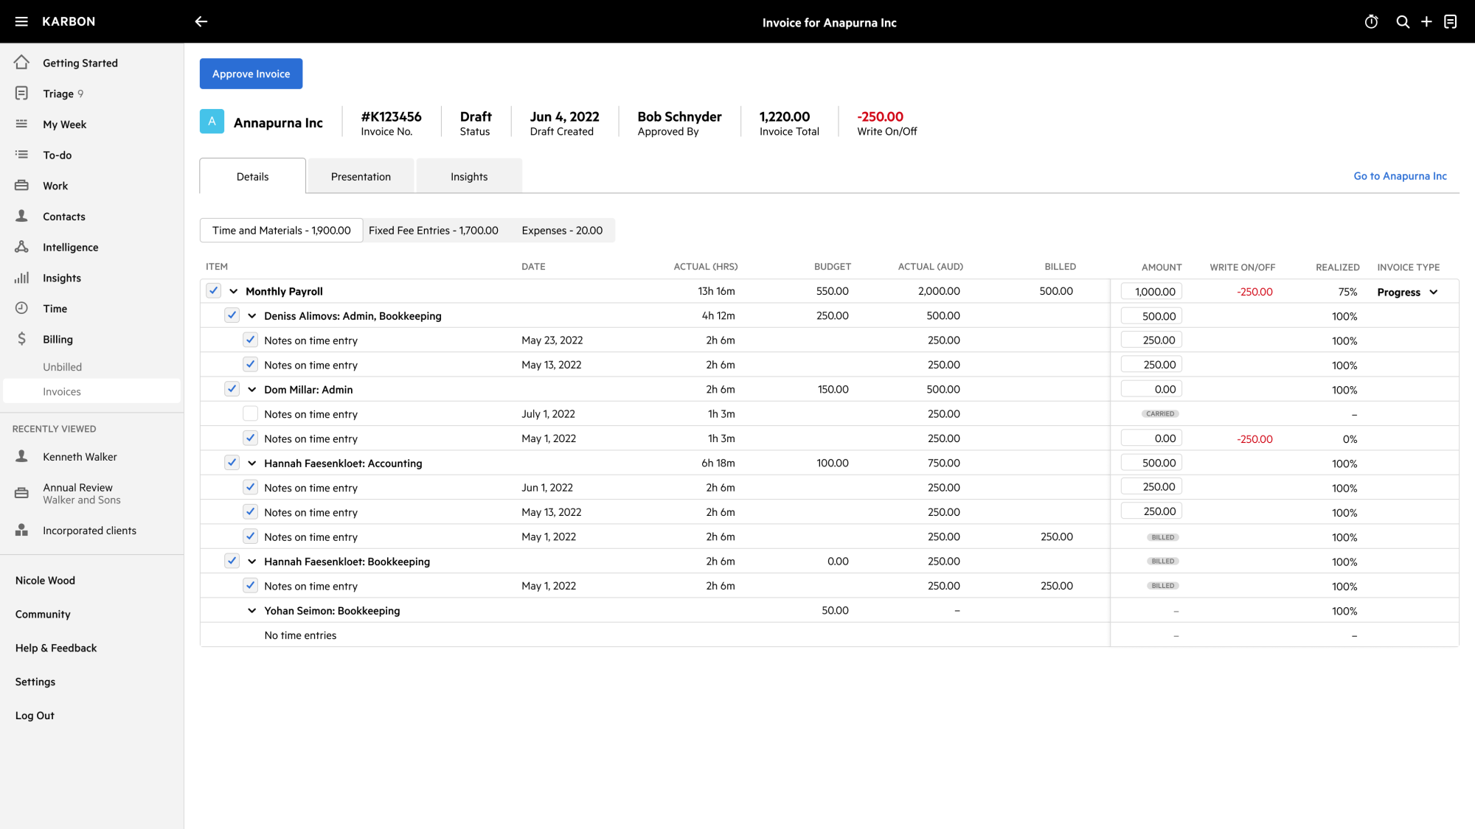1475x829 pixels.
Task: Expand the Monthly Payroll group row
Action: (x=233, y=292)
